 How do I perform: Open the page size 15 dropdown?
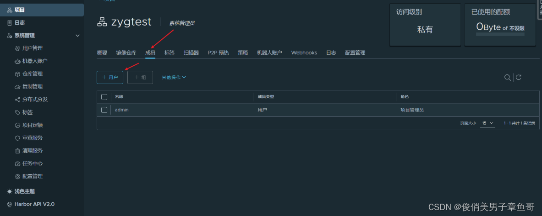tap(488, 123)
